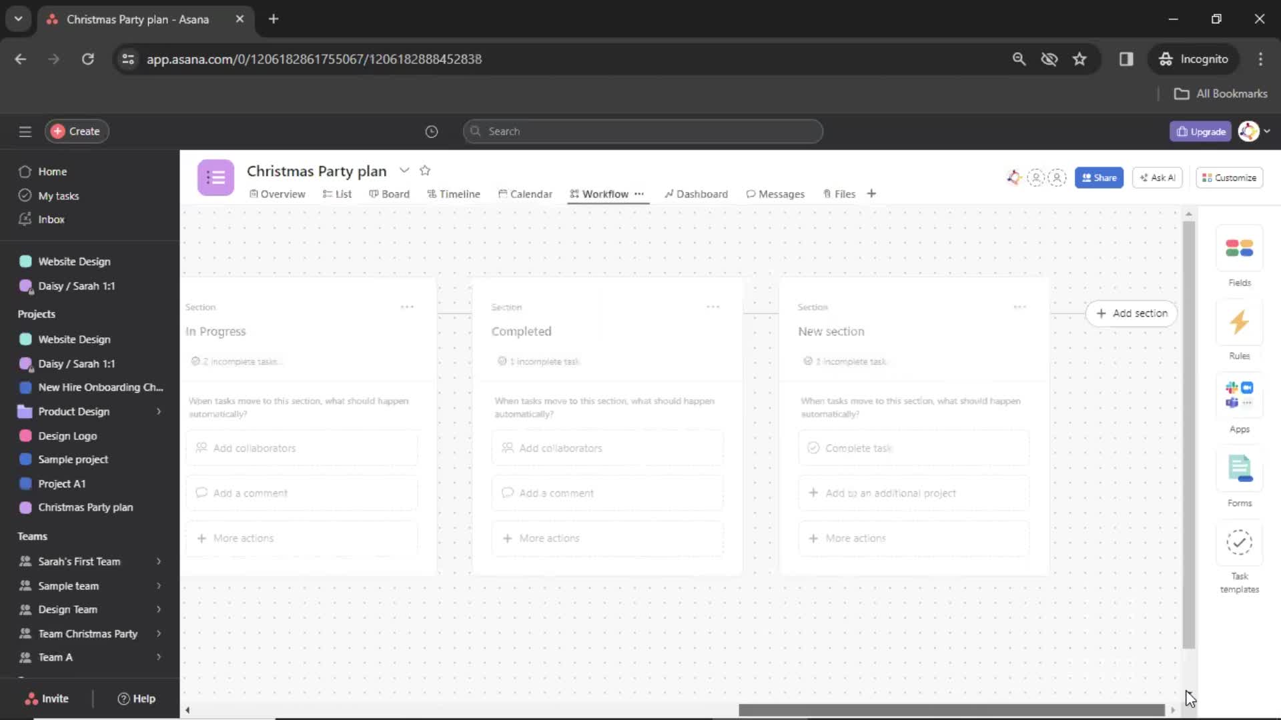This screenshot has width=1281, height=720.
Task: Click the timer icon in top navigation
Action: click(x=430, y=131)
